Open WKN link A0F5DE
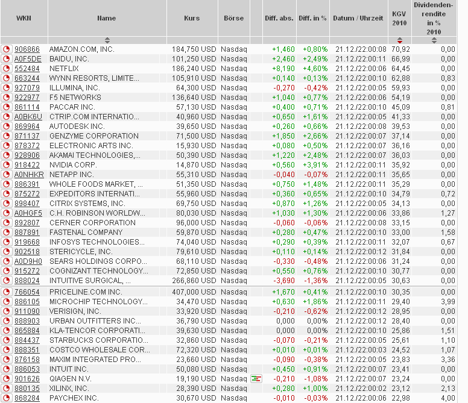The width and height of the screenshot is (468, 403). 28,58
